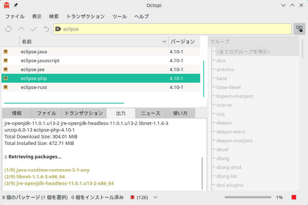Select the arduino group
This screenshot has width=308, height=205.
[225, 69]
